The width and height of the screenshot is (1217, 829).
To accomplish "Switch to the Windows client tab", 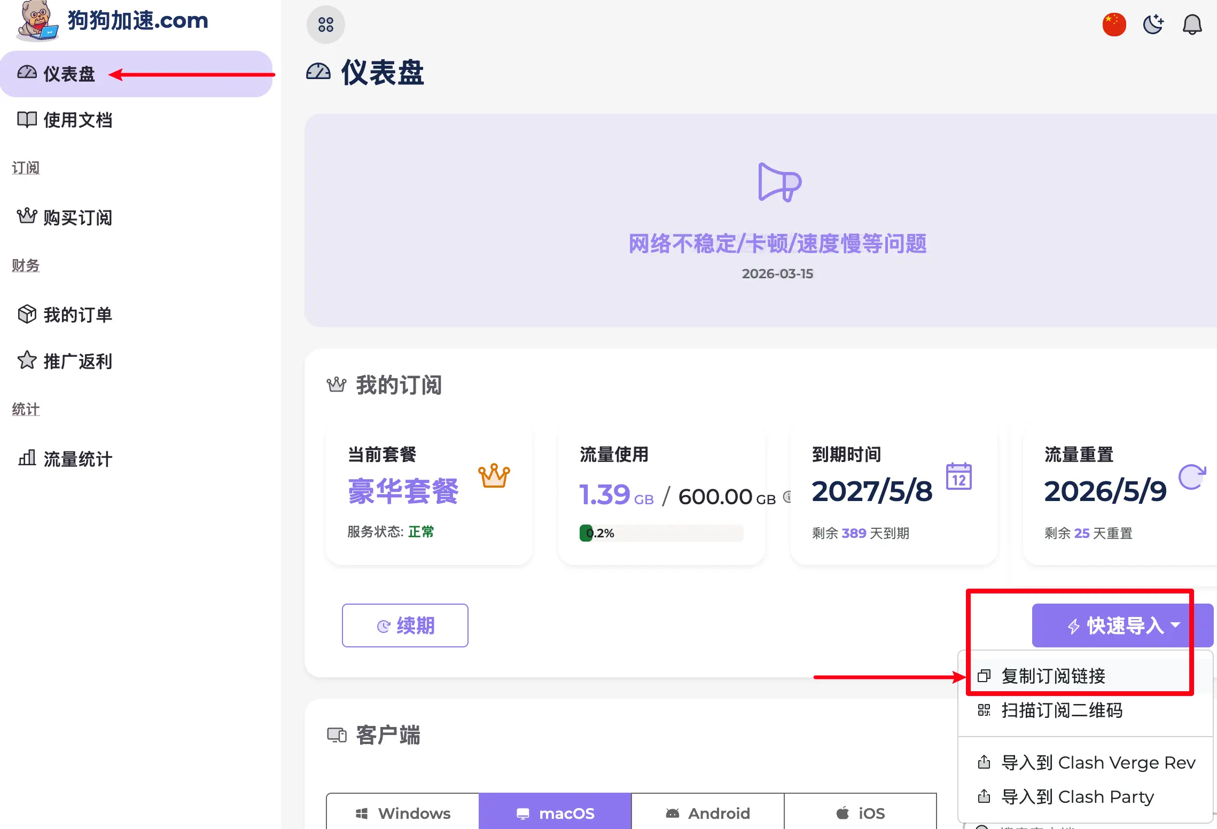I will point(402,812).
